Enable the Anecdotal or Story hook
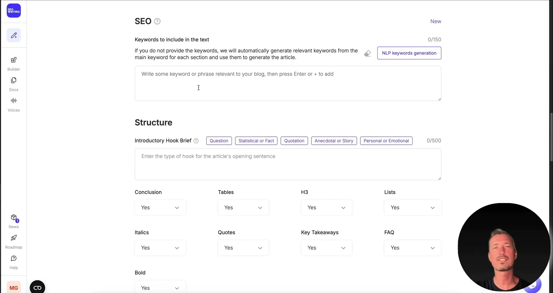Screen dimensions: 553x293 click(x=334, y=141)
